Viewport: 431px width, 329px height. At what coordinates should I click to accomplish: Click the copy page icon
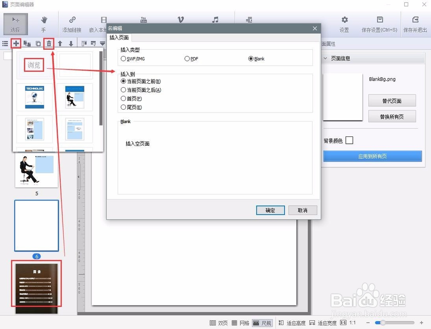tap(38, 44)
